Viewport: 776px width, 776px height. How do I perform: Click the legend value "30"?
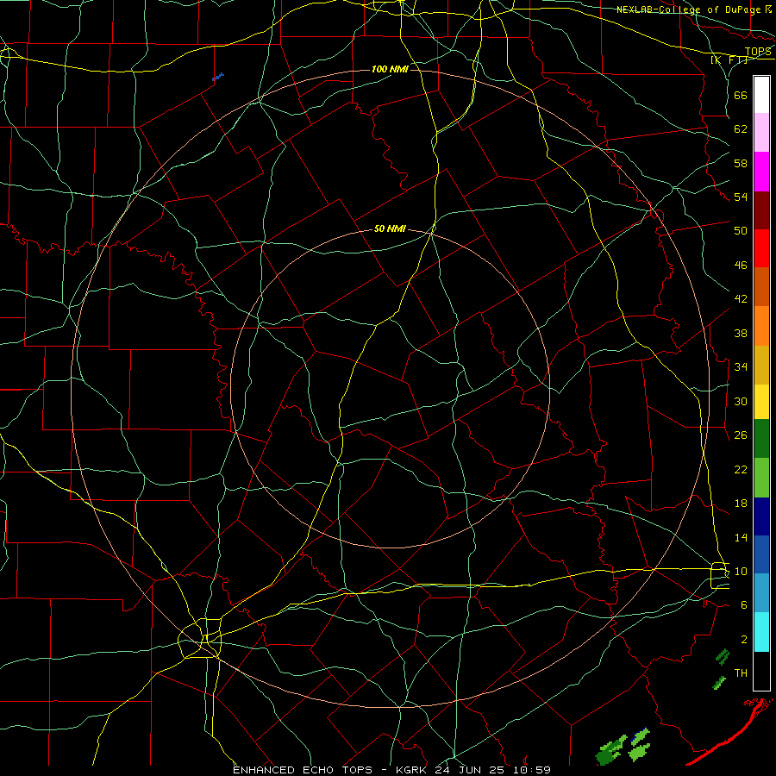741,401
